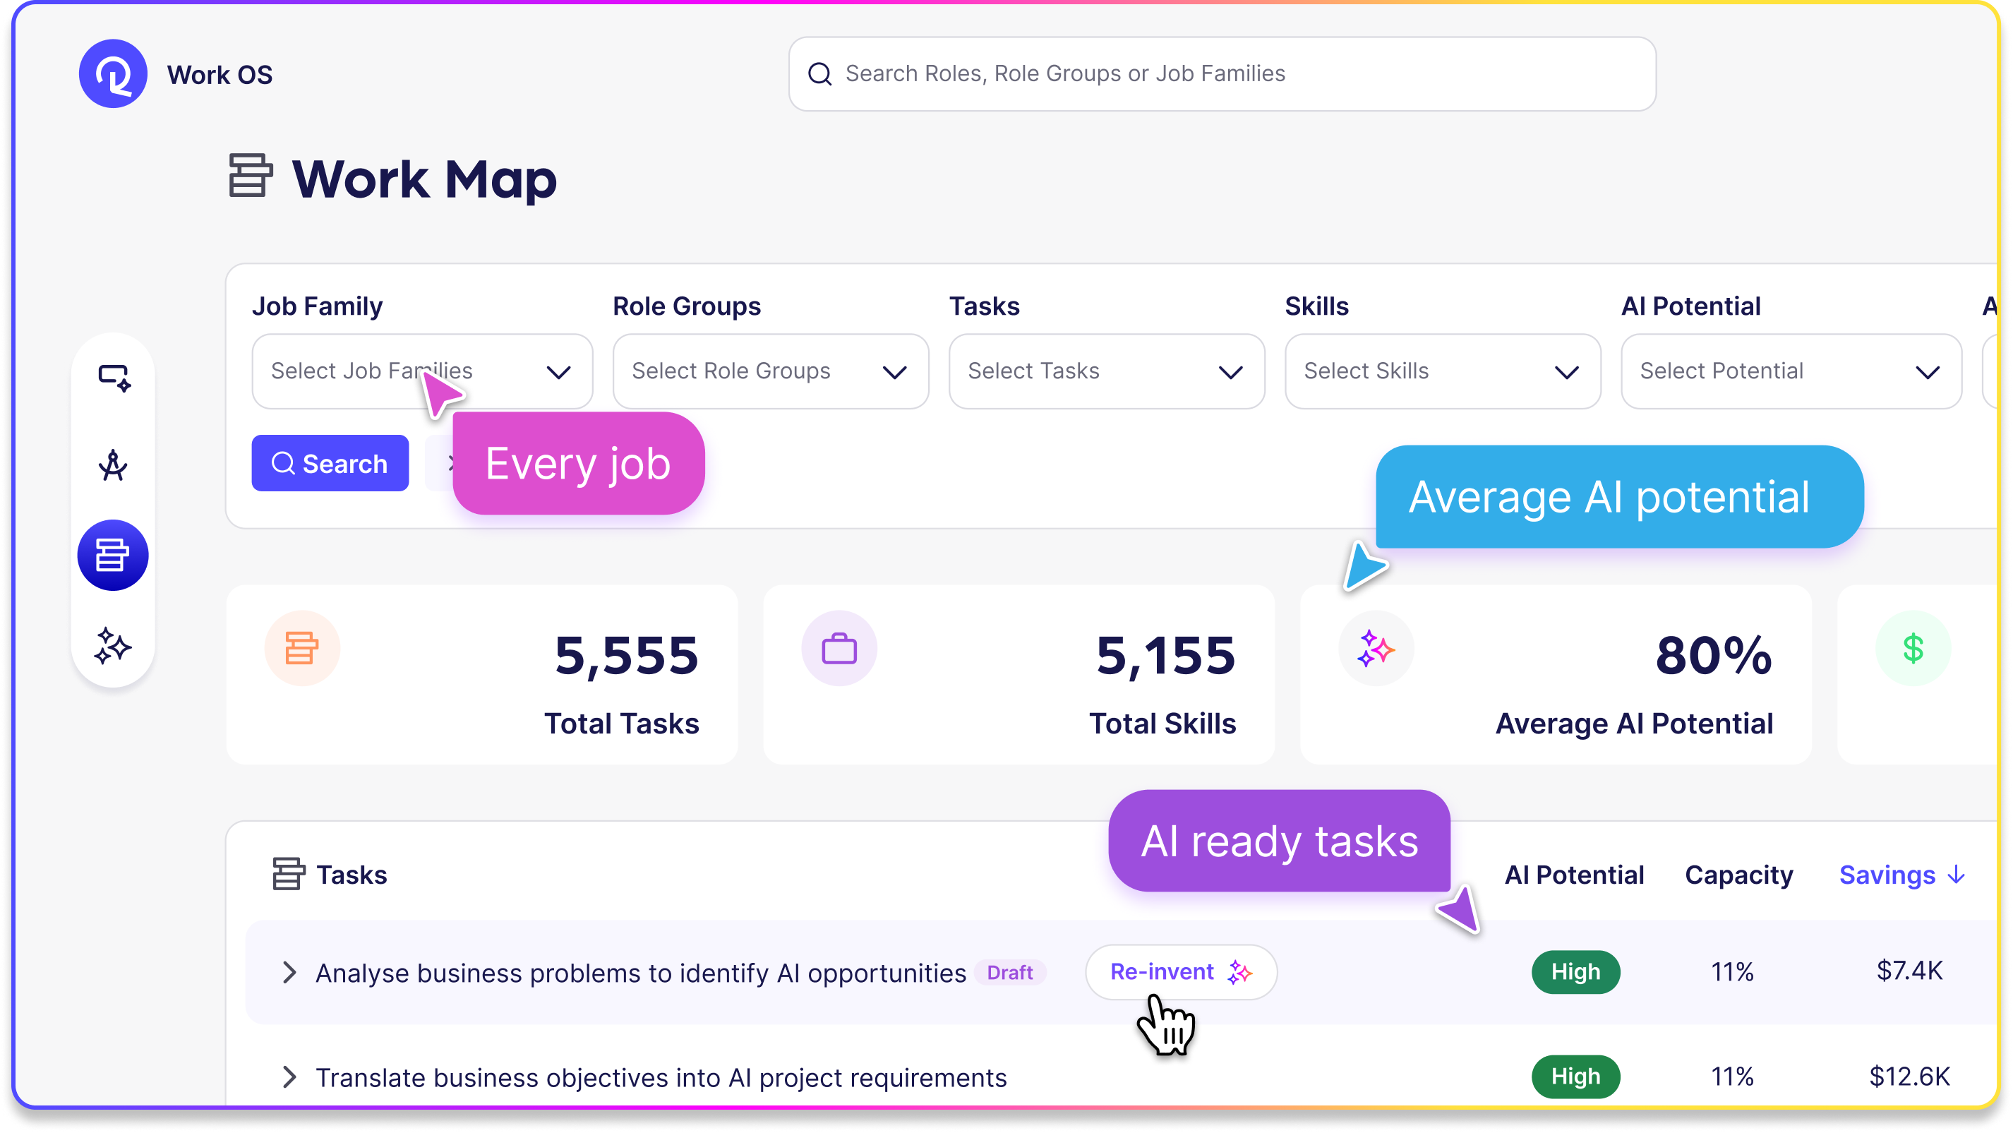Image resolution: width=2013 pixels, height=1133 pixels.
Task: Click the Savings sort arrow icon
Action: [1957, 875]
